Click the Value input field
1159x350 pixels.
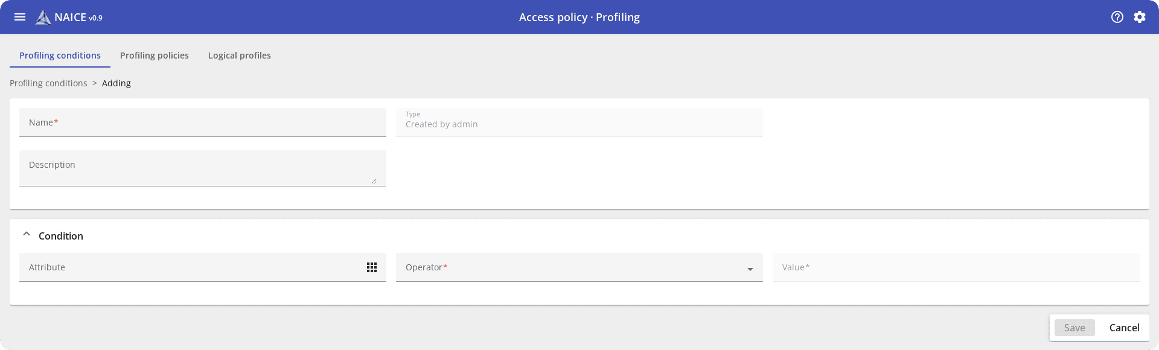[x=956, y=267]
